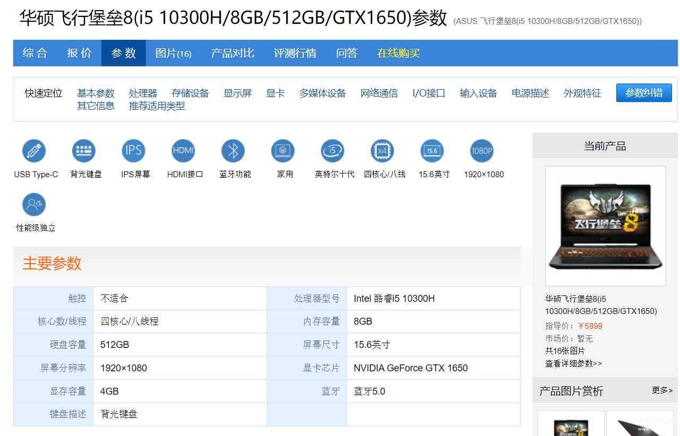680x436 pixels.
Task: Click the 主要参数 section heading
Action: tap(52, 264)
